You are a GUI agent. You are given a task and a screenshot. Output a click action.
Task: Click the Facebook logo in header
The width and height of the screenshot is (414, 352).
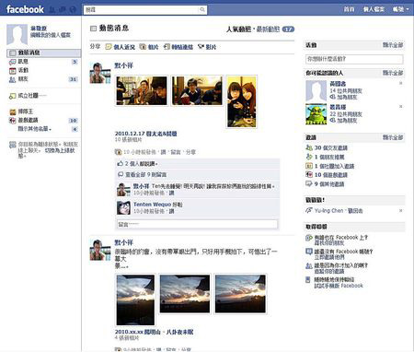(25, 9)
